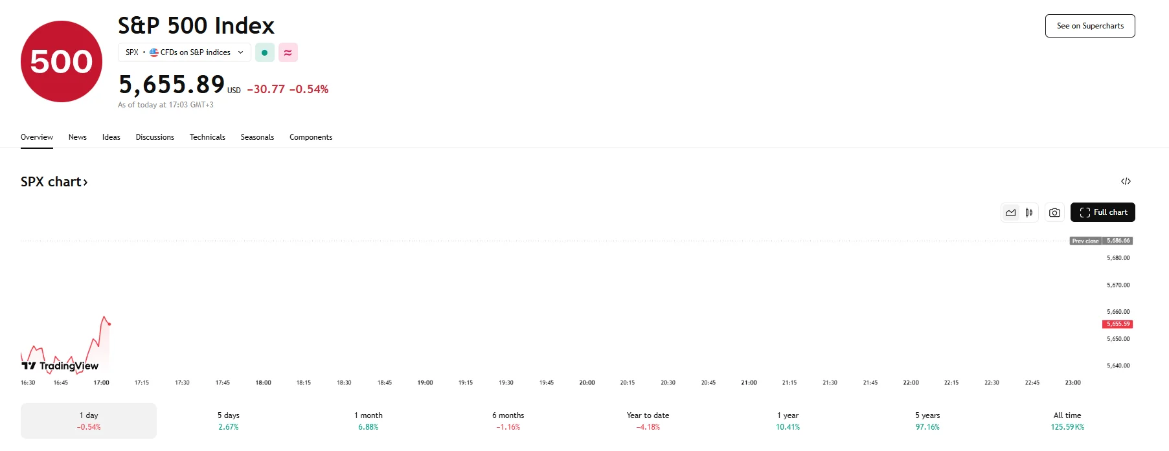This screenshot has width=1169, height=451.
Task: Click the red S&P 500 logo
Action: 62,61
